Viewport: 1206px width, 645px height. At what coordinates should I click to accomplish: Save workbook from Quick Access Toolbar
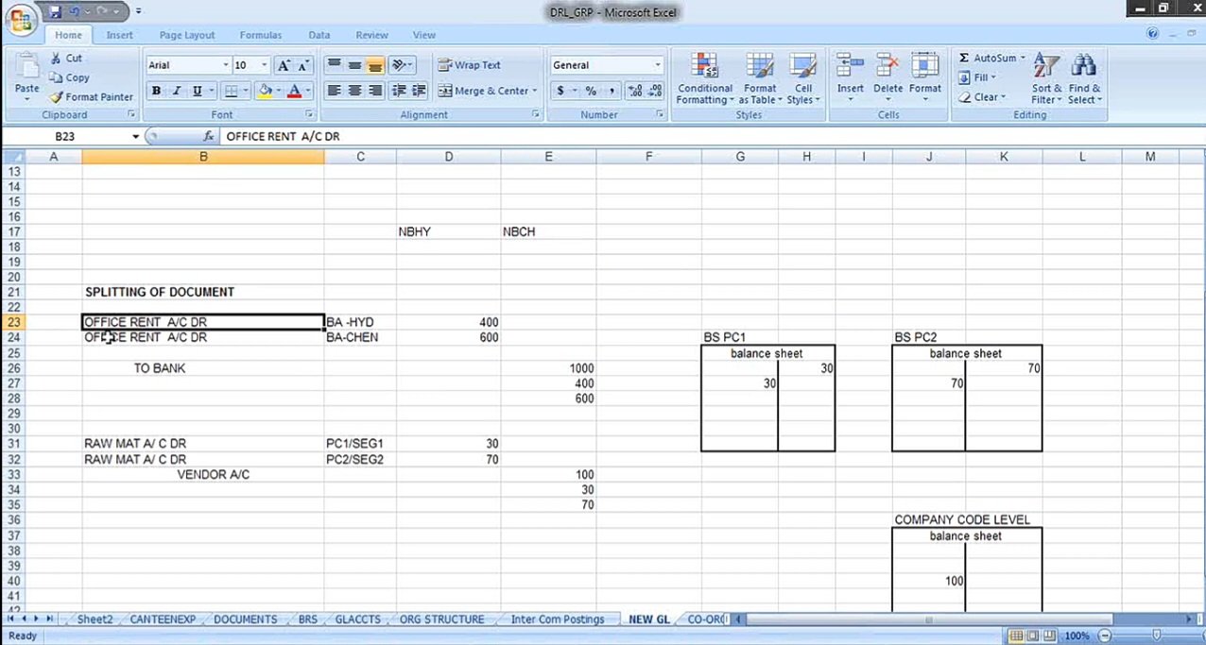pyautogui.click(x=55, y=11)
